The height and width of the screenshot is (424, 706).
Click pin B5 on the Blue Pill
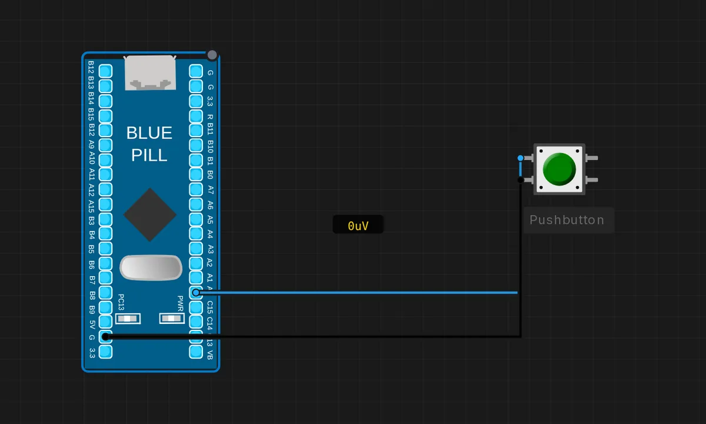tap(105, 249)
